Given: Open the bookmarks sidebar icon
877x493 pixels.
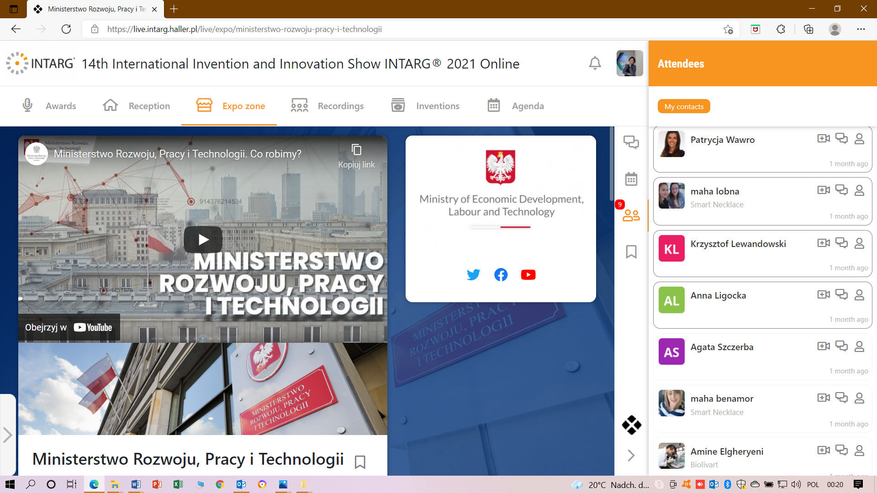Looking at the screenshot, I should [x=631, y=252].
